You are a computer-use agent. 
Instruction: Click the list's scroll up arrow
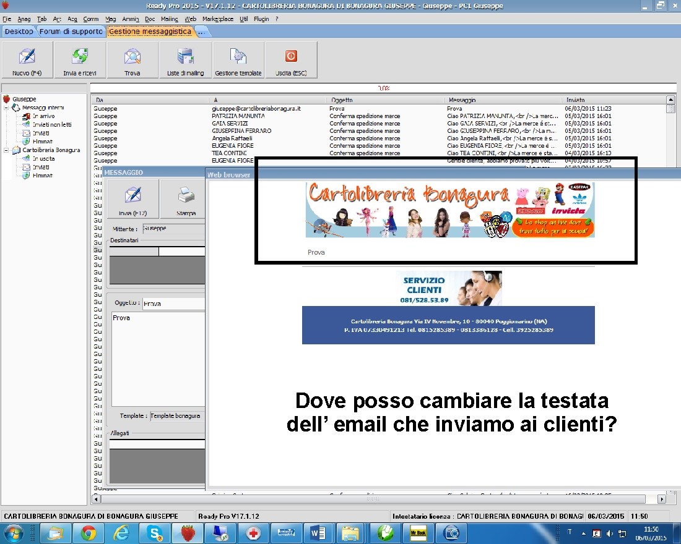point(670,100)
